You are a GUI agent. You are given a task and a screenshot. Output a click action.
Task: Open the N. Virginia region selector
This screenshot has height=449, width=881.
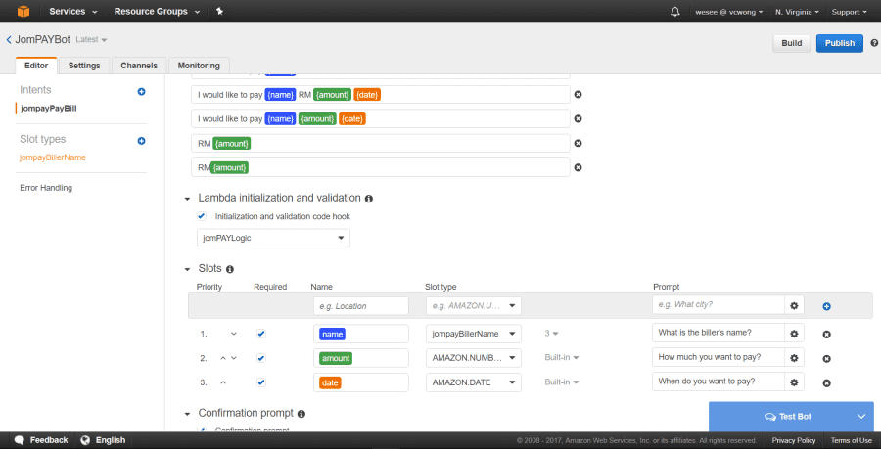[797, 12]
